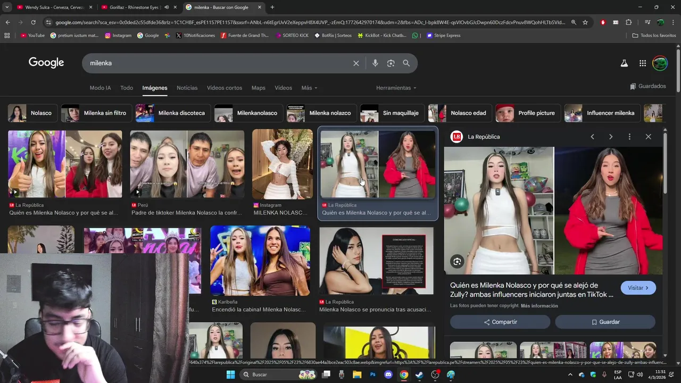Screen dimensions: 681x383
Task: Switch to the Maps tab
Action: [259, 88]
